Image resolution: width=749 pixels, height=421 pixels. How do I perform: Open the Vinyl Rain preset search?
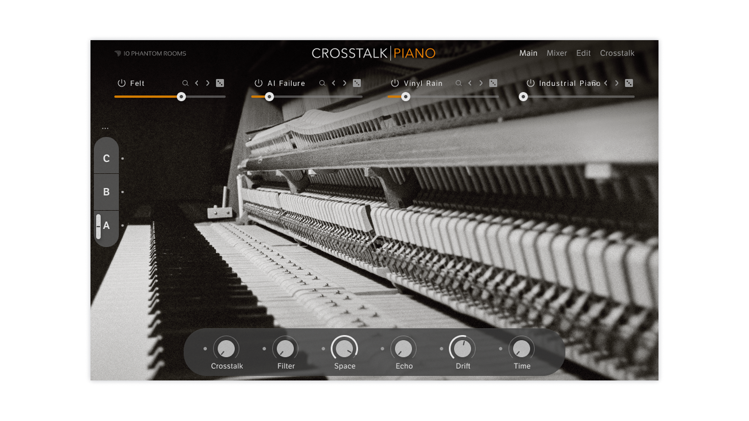[459, 83]
